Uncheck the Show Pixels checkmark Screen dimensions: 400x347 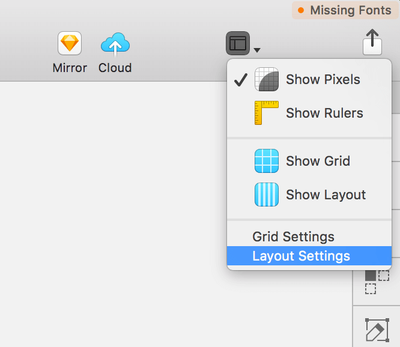coord(241,80)
